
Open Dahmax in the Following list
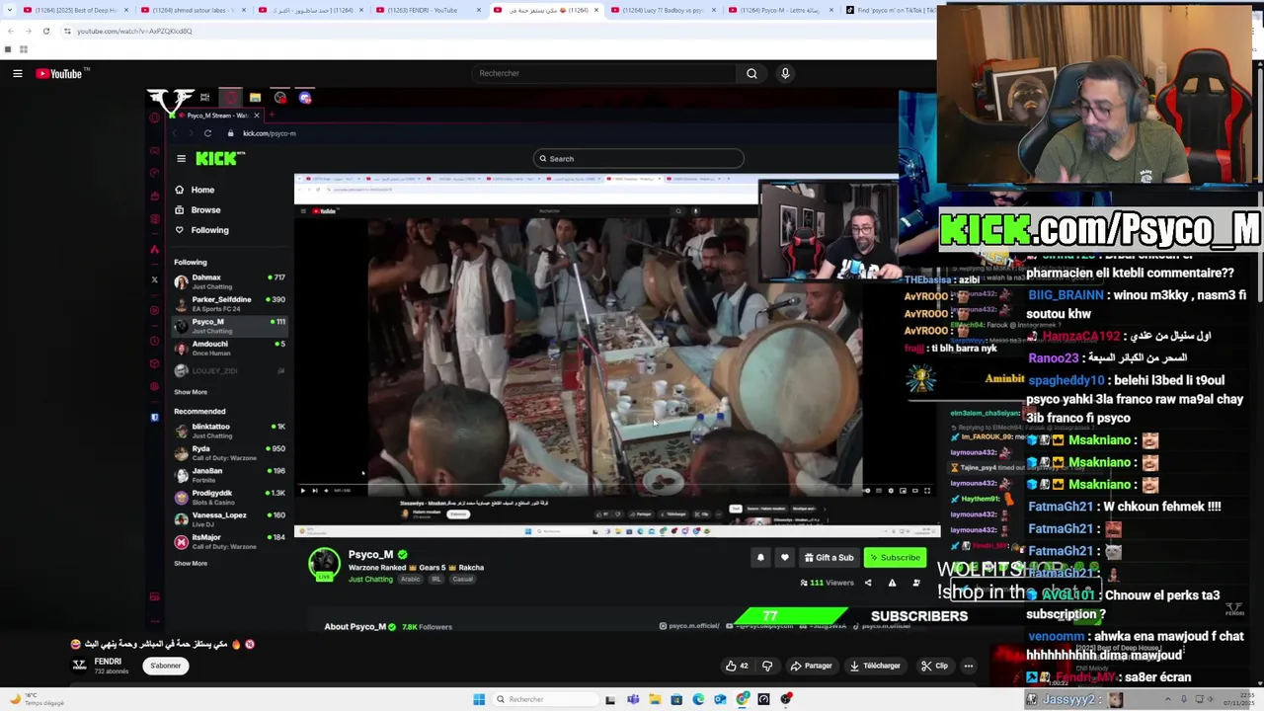tap(229, 281)
